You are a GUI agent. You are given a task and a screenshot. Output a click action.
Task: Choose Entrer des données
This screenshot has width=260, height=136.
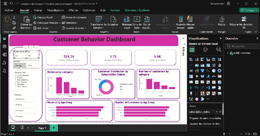(x=74, y=17)
